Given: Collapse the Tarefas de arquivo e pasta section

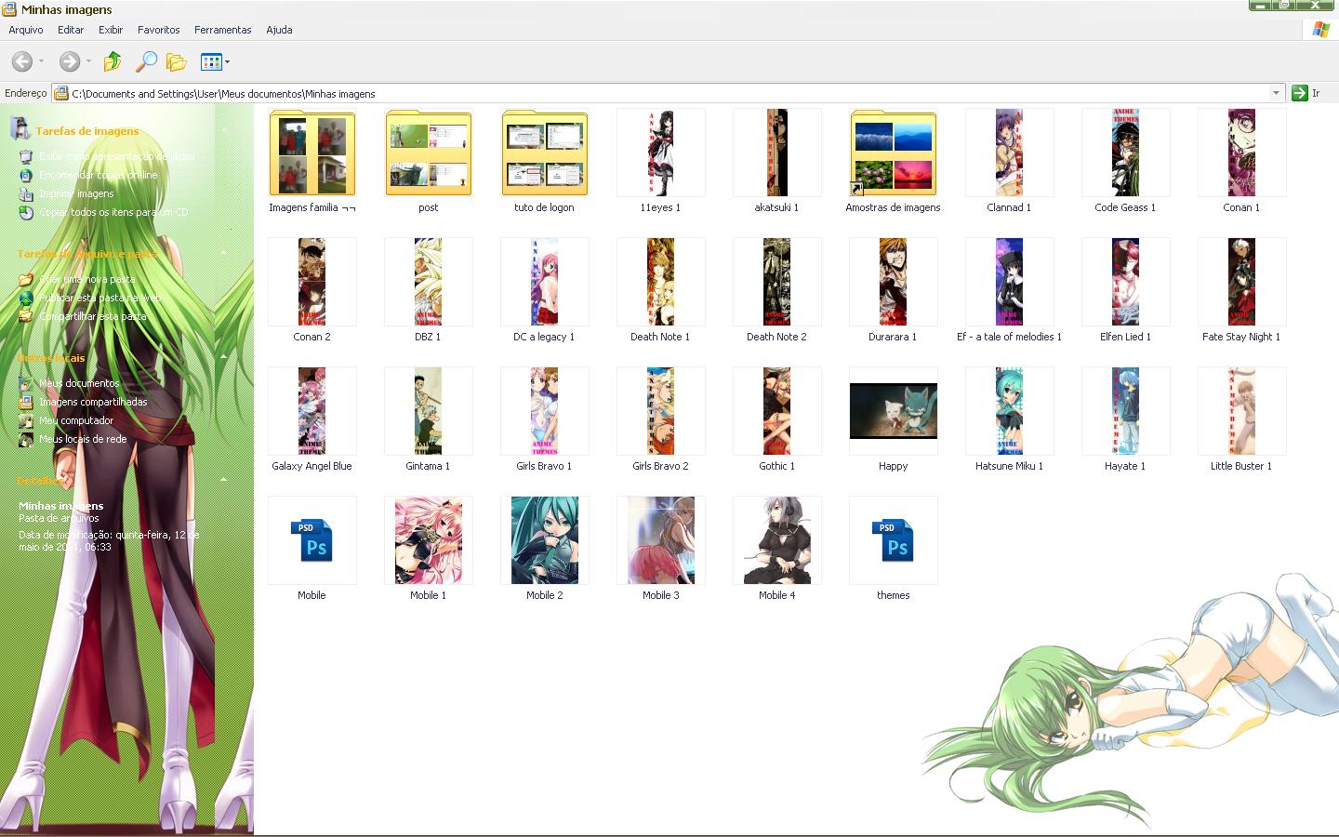Looking at the screenshot, I should 224,253.
